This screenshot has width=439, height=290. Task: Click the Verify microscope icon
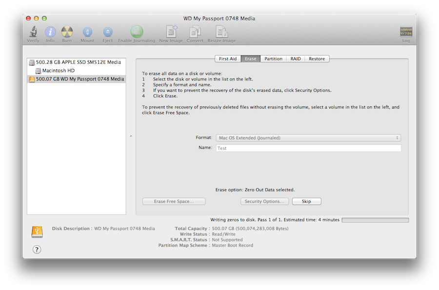click(x=33, y=32)
